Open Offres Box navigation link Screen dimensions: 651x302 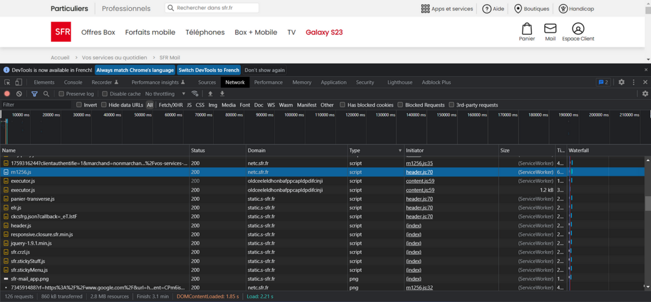(98, 32)
